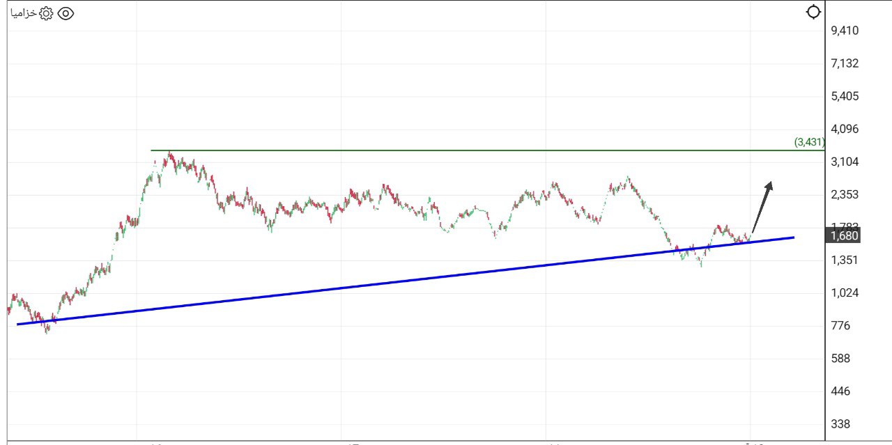Click the crosshair target icon in top-right corner
Image resolution: width=892 pixels, height=445 pixels.
coord(813,12)
